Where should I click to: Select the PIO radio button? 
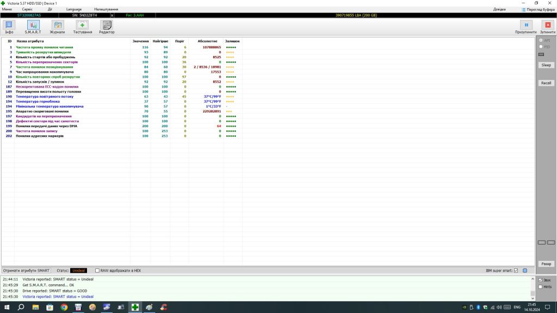click(541, 47)
